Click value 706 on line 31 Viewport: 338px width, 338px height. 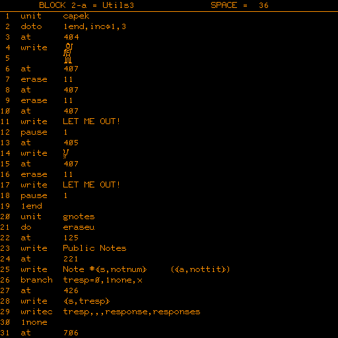click(71, 333)
